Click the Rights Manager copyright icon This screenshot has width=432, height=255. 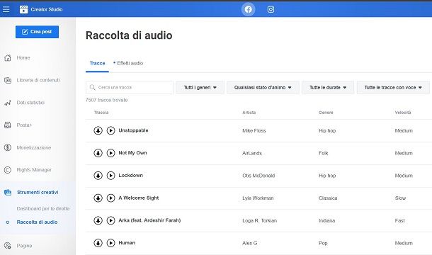pyautogui.click(x=8, y=170)
